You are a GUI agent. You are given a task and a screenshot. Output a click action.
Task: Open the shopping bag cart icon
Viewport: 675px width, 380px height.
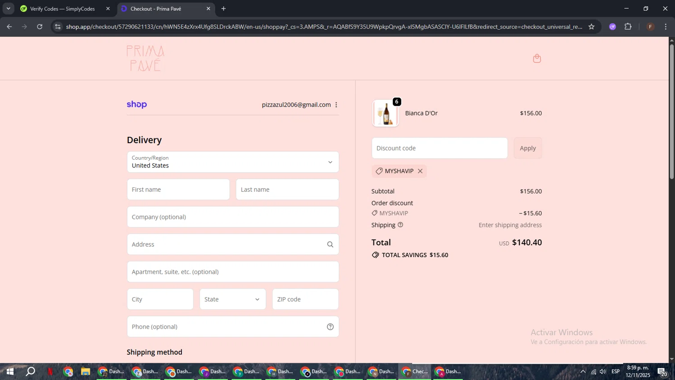point(537,59)
